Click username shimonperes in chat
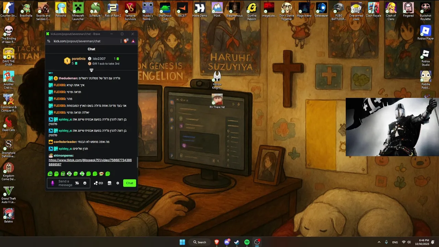 click(x=63, y=155)
